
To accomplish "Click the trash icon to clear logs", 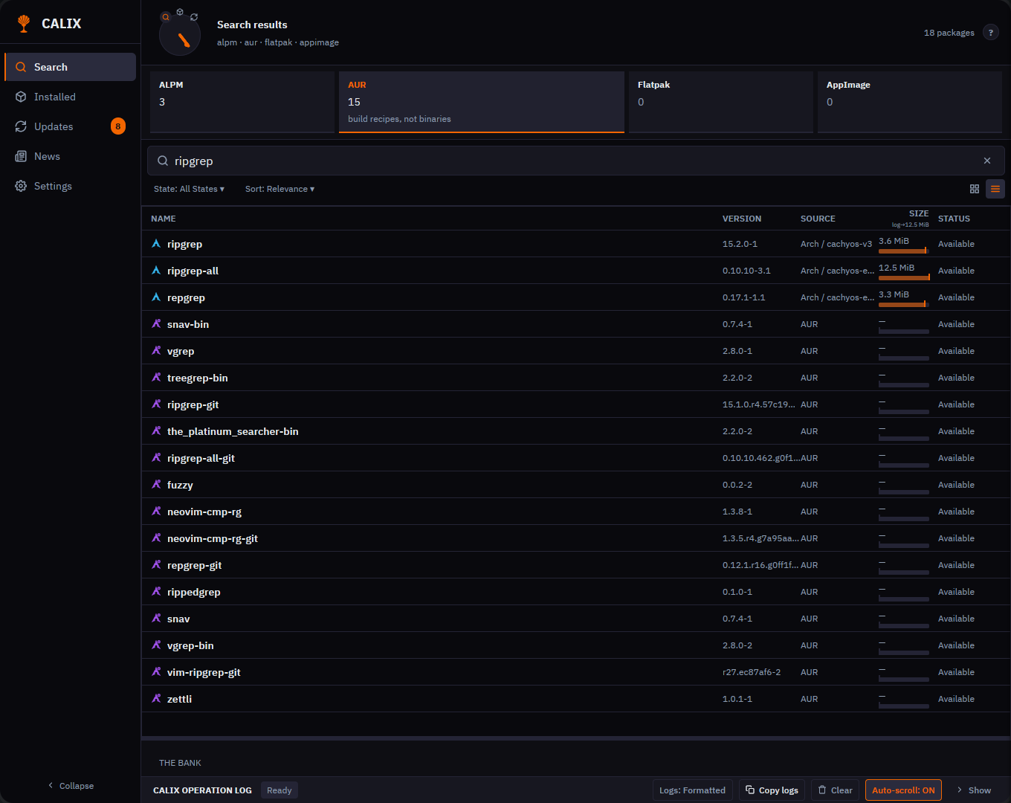I will click(x=823, y=790).
